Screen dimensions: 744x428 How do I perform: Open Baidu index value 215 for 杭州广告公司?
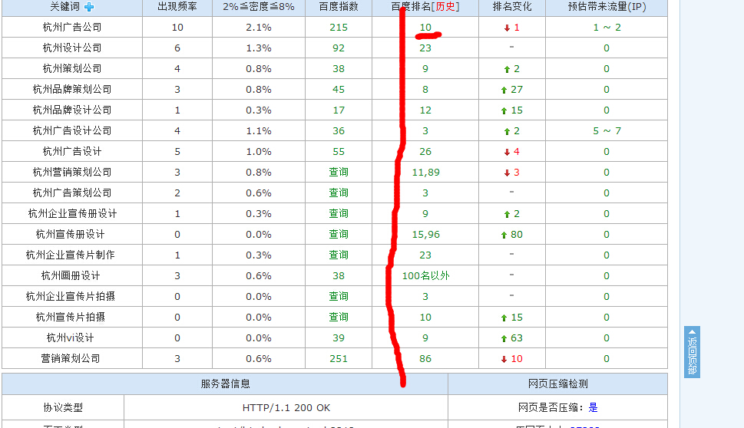(x=339, y=28)
